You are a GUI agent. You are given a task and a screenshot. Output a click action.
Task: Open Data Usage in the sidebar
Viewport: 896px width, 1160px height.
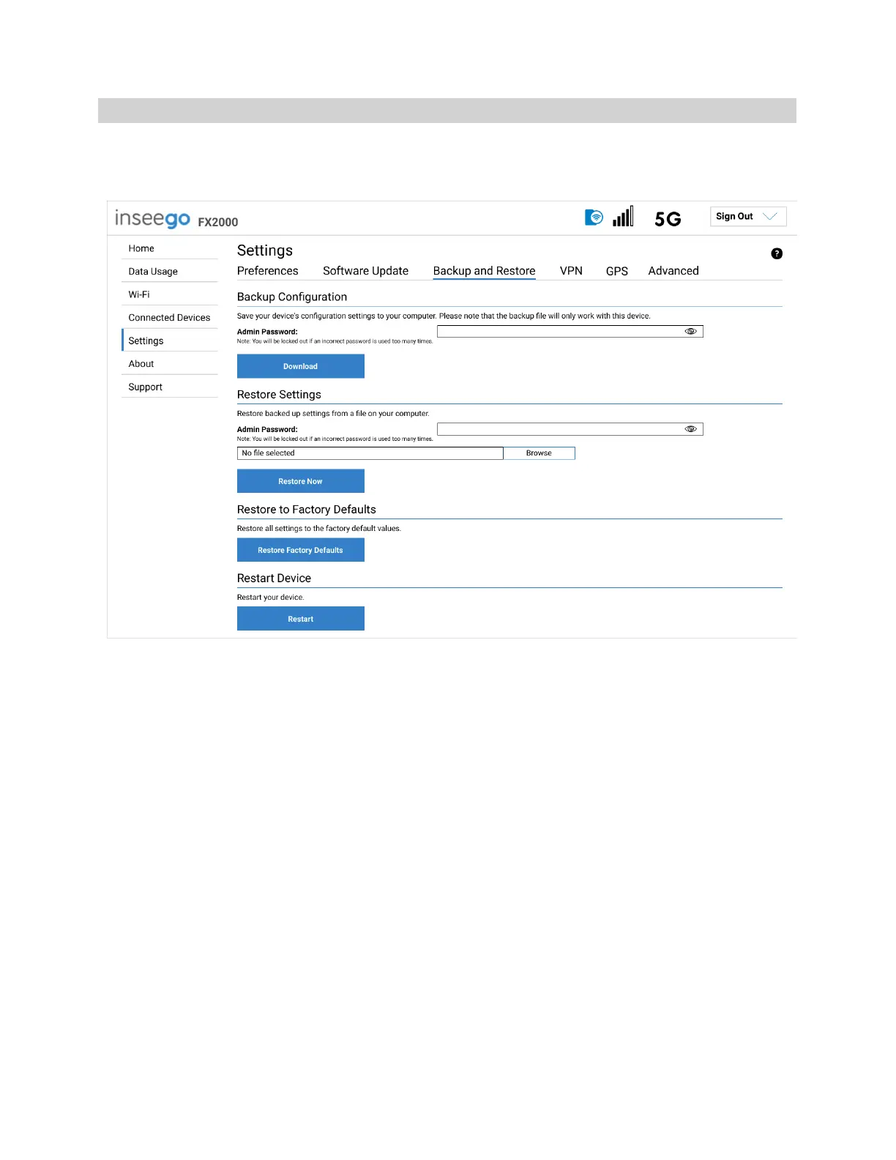pyautogui.click(x=170, y=272)
